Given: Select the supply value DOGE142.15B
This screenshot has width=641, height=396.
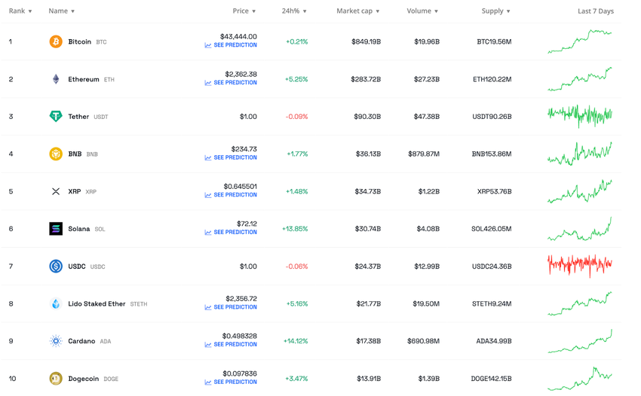Looking at the screenshot, I should (491, 379).
